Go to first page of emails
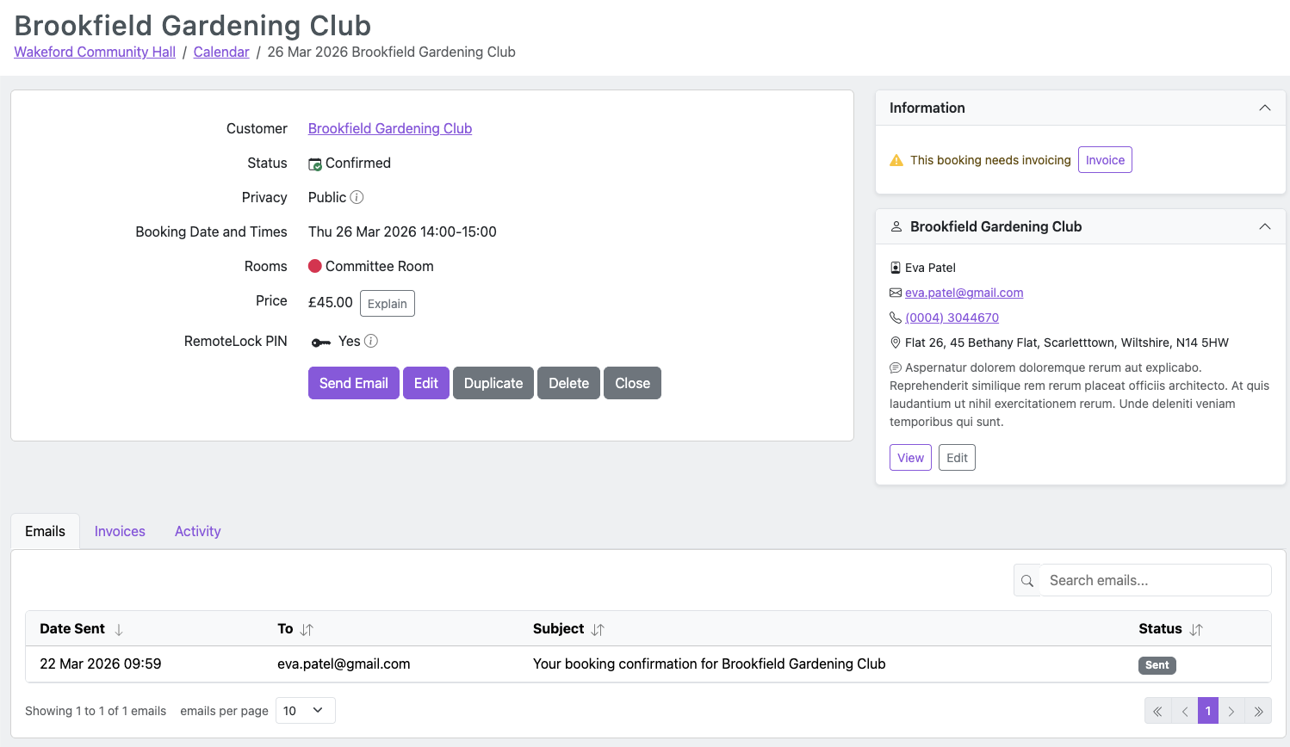 tap(1157, 711)
